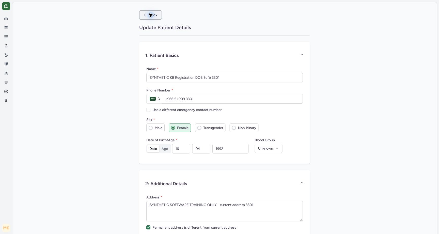
Task: Open the doctor/patient sidebar icon
Action: coord(6,46)
